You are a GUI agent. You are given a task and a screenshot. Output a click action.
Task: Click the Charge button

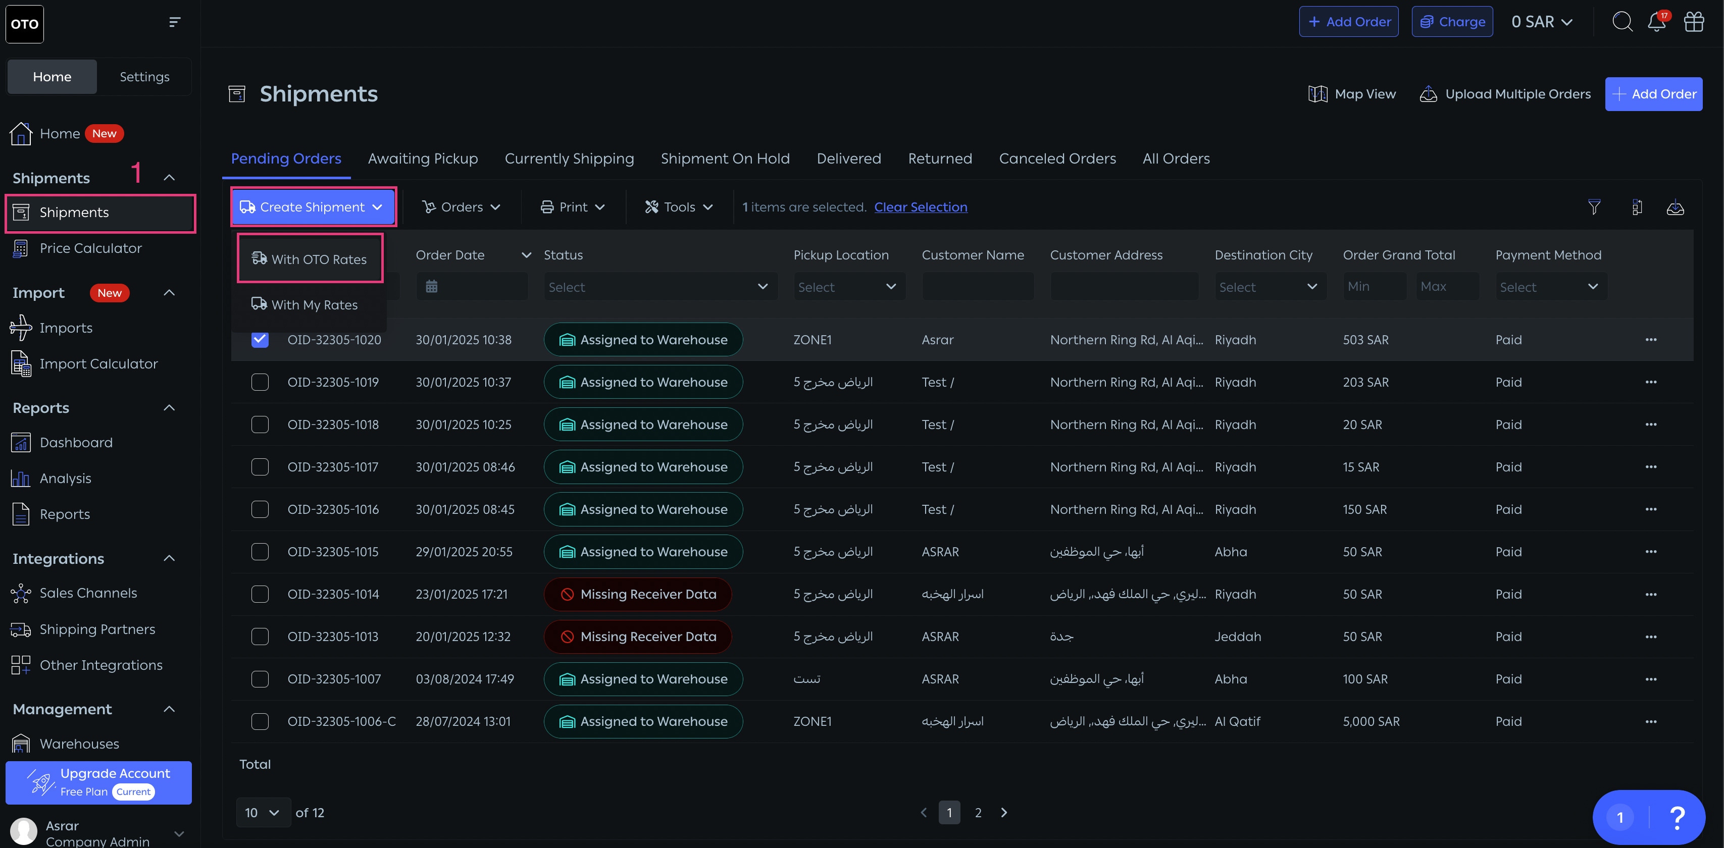1452,22
